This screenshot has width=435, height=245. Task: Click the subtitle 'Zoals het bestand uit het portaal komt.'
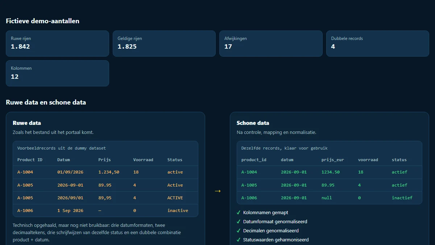53,132
